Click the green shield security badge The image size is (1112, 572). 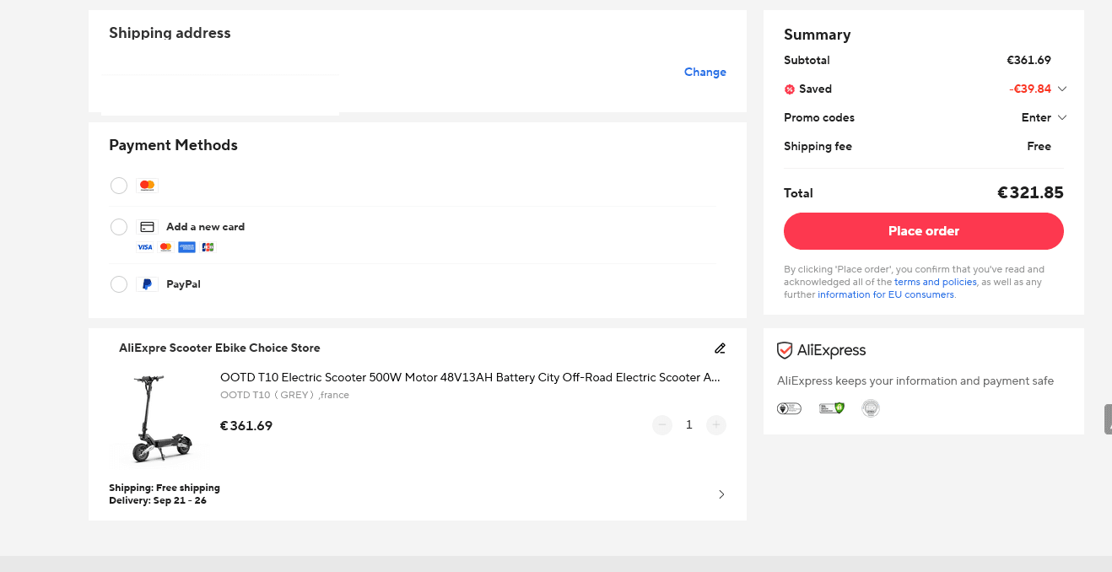point(832,408)
